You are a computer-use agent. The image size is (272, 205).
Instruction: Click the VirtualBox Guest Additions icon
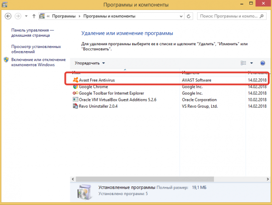[75, 100]
